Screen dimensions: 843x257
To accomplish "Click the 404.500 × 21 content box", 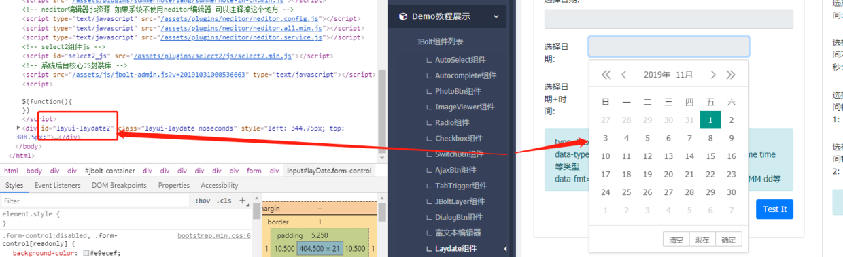I will pyautogui.click(x=319, y=250).
